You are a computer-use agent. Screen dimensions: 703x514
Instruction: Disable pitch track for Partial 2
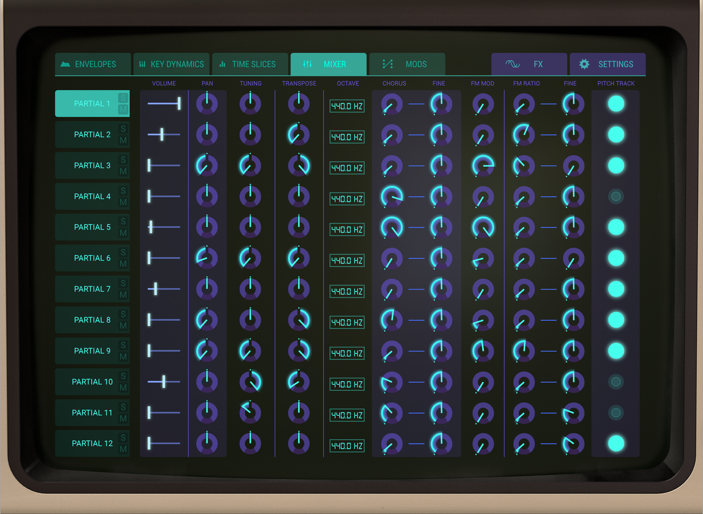[x=615, y=134]
